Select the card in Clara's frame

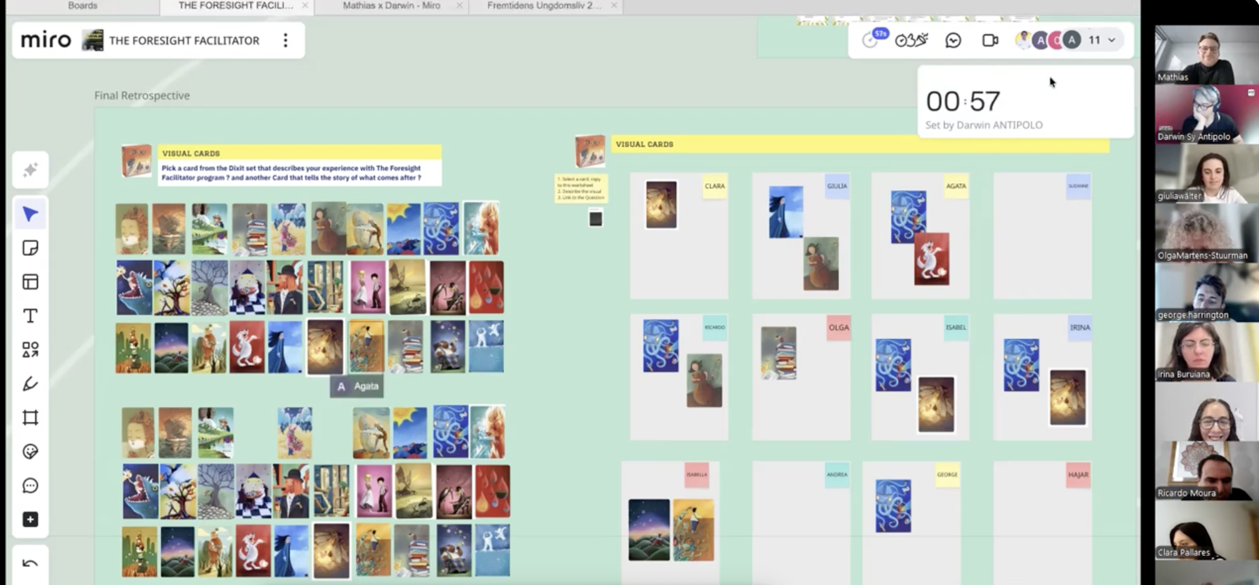(661, 205)
